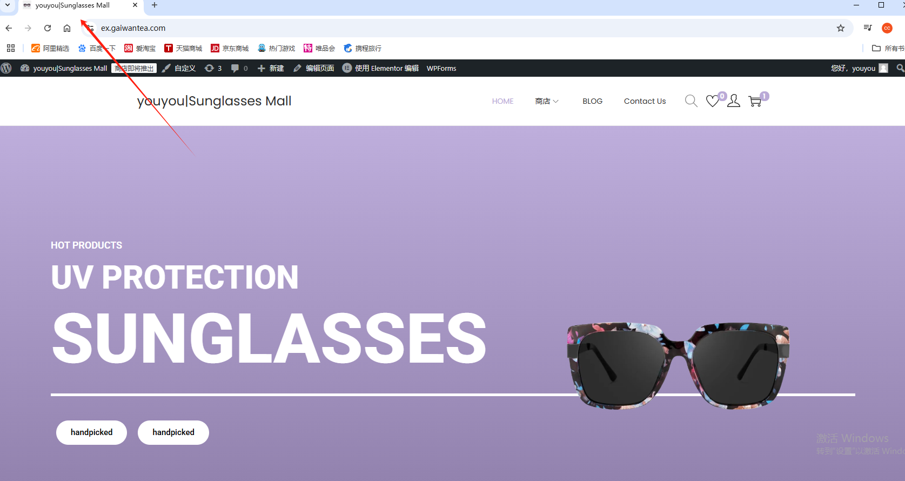Click the browser home icon
Viewport: 905px width, 481px height.
pyautogui.click(x=67, y=28)
